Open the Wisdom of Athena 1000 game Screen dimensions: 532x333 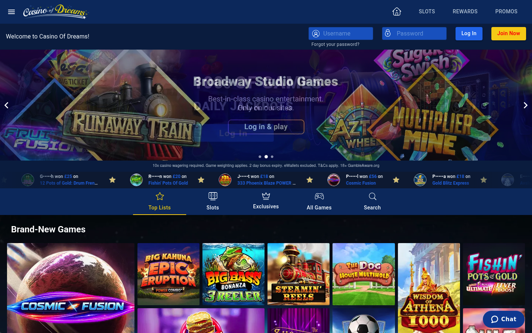[x=429, y=288]
